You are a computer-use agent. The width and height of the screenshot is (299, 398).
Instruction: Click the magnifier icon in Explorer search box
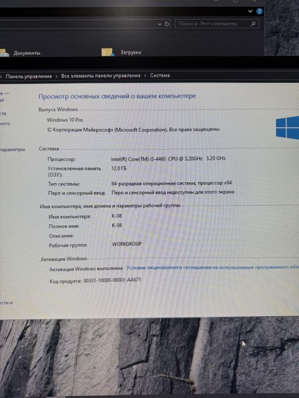(x=253, y=24)
